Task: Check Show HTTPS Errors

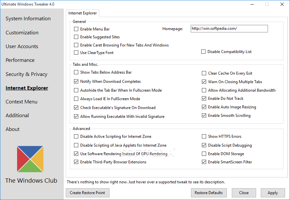Action: click(204, 136)
